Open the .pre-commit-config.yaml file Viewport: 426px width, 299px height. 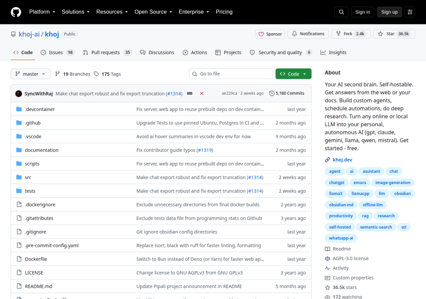click(x=52, y=245)
